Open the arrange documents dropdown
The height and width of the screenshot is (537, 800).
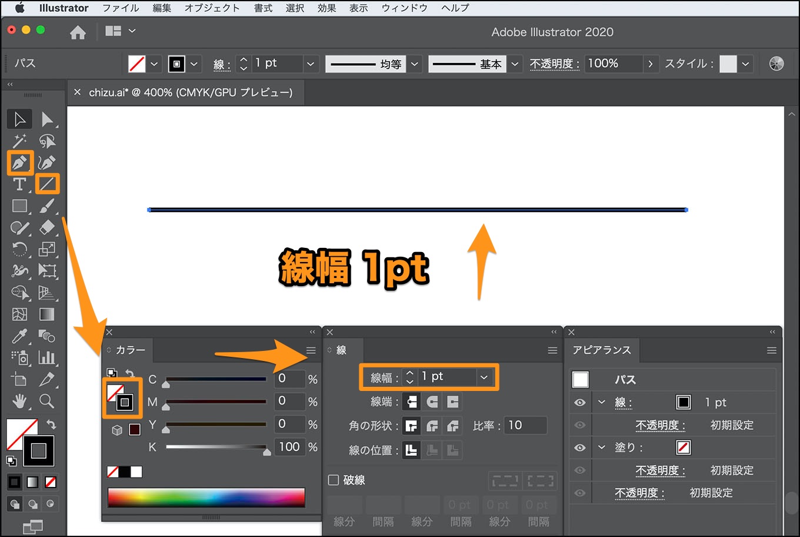click(x=120, y=31)
